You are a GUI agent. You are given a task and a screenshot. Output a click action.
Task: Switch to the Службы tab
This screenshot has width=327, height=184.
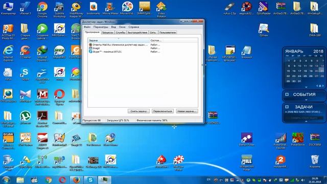tap(121, 33)
